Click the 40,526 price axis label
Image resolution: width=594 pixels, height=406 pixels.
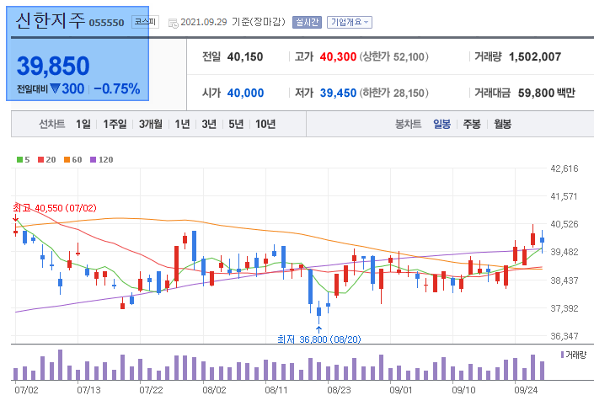pyautogui.click(x=564, y=224)
